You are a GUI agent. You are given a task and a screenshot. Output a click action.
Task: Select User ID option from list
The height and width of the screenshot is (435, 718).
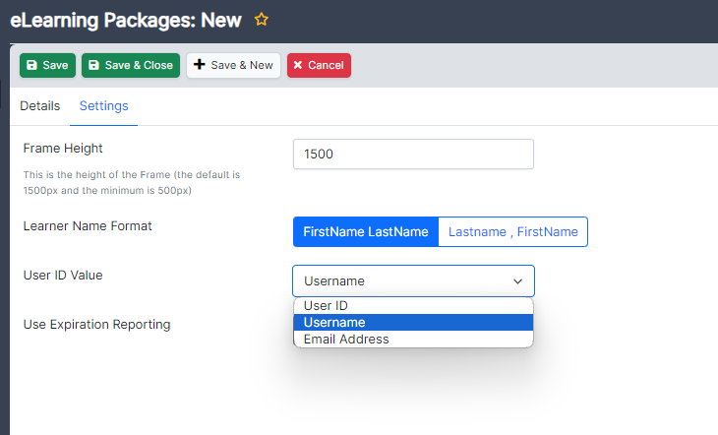click(x=326, y=306)
